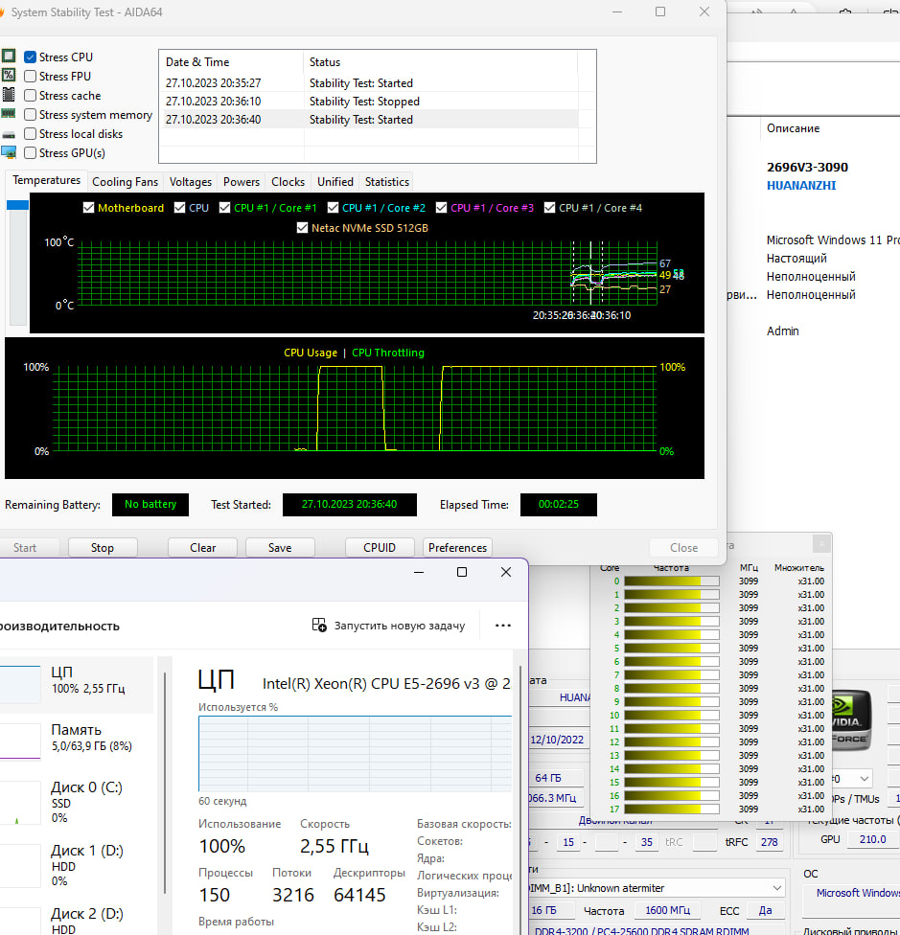Select Диск 1 (D:) HDD in performance list
Viewport: 900px width, 935px height.
77,865
